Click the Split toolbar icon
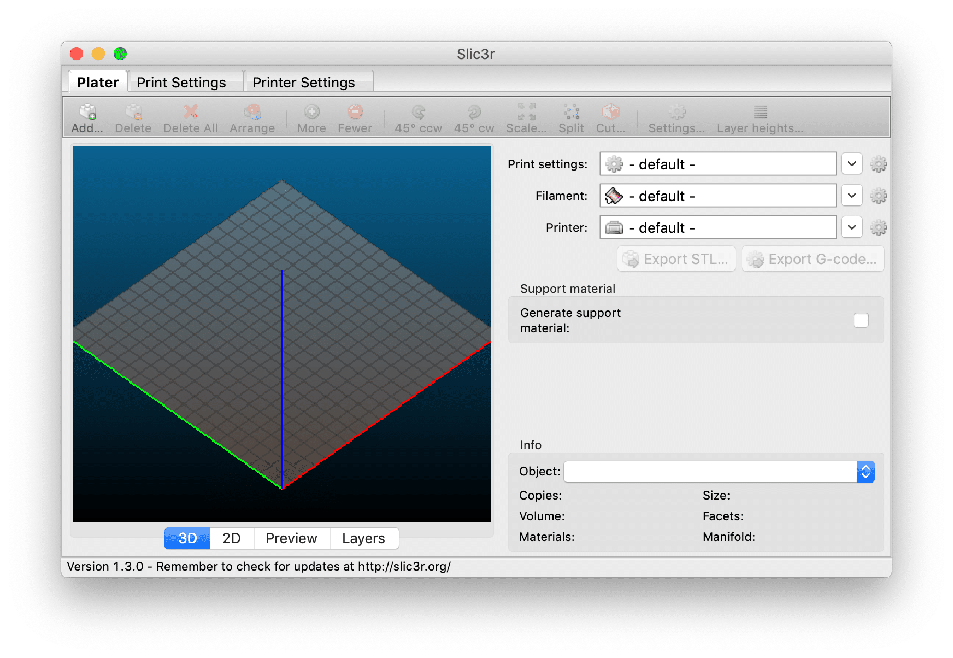The height and width of the screenshot is (658, 953). [572, 112]
